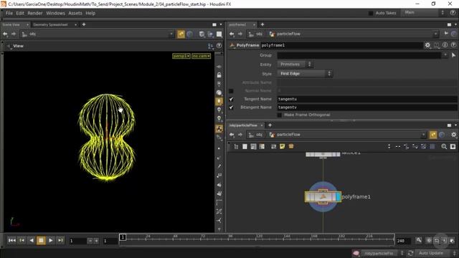Switch to the Geometry Spreadsheet tab
The height and width of the screenshot is (258, 459).
[x=50, y=24]
